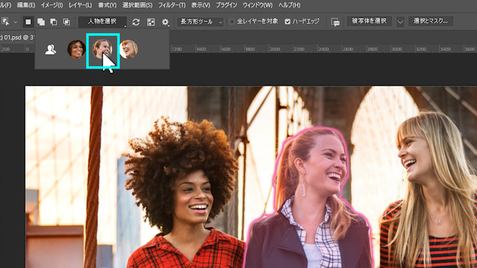
Task: Choose Subtract from Selection mode icon
Action: 54,22
